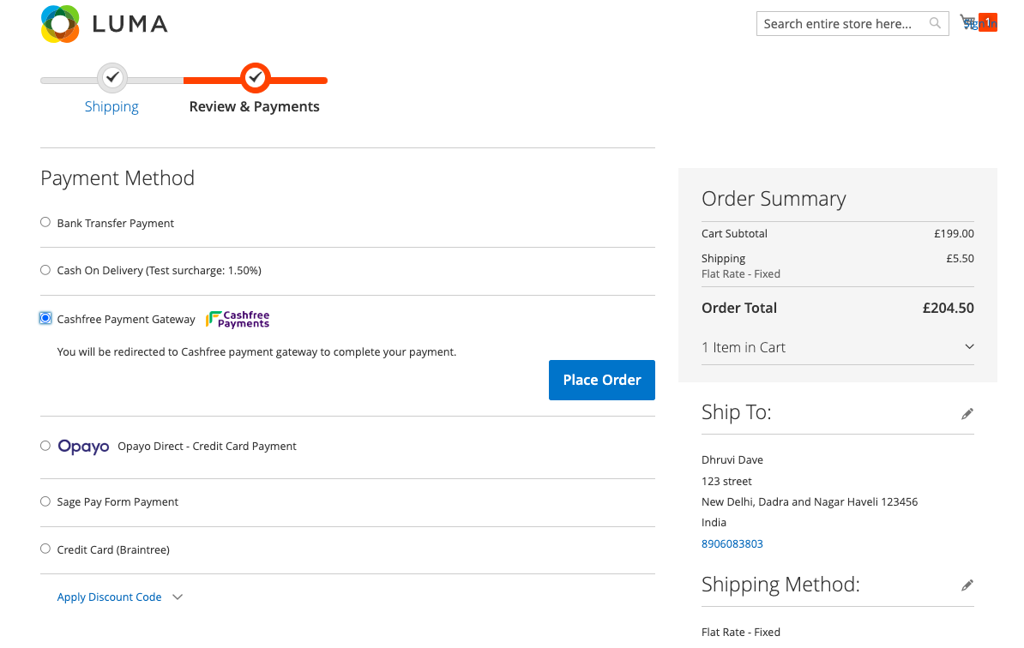Choose Credit Card (Braintree) radio button
Screen dimensions: 1024x648
(45, 549)
